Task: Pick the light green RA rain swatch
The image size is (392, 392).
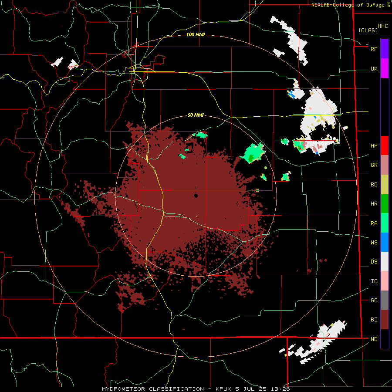Action: (385, 223)
